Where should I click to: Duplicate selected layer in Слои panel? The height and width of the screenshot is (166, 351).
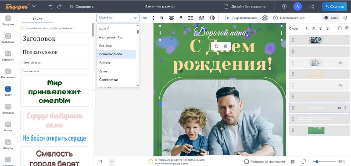click(x=340, y=29)
